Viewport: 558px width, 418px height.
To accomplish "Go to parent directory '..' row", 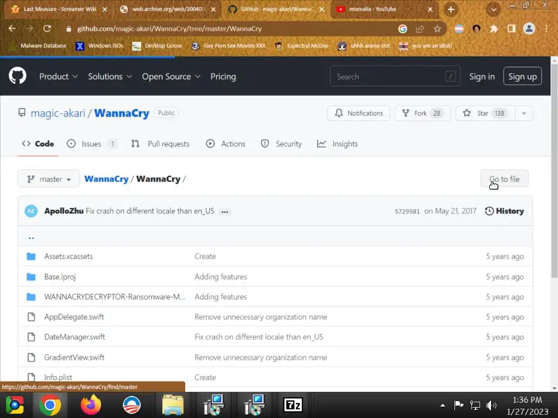I will (x=275, y=236).
